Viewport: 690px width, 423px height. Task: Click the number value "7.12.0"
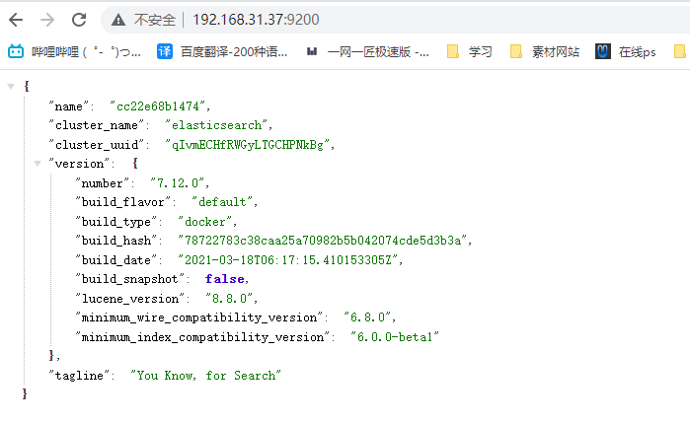click(x=178, y=183)
